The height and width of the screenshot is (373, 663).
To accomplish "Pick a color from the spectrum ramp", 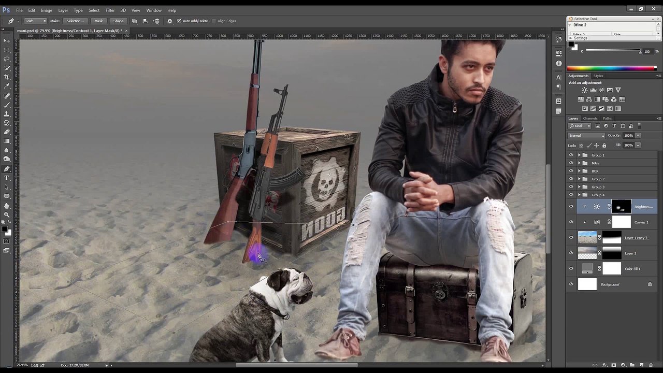I will pos(612,68).
